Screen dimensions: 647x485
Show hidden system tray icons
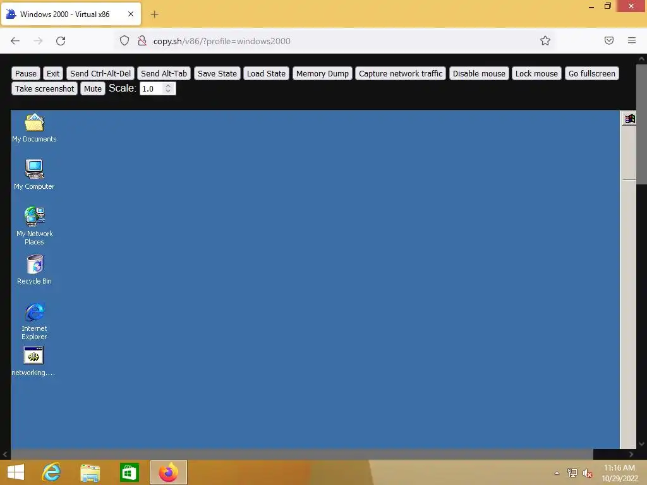point(557,473)
